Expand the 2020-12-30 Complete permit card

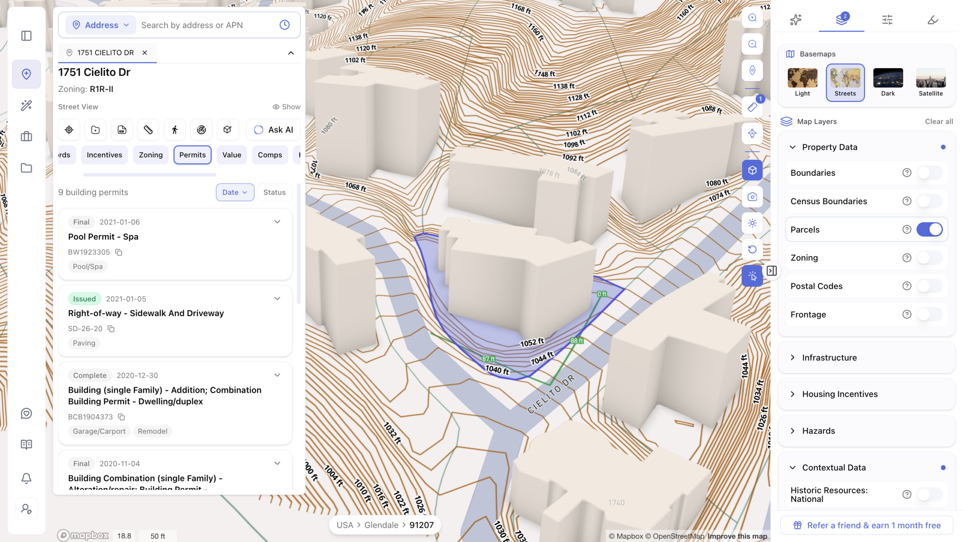pos(277,375)
